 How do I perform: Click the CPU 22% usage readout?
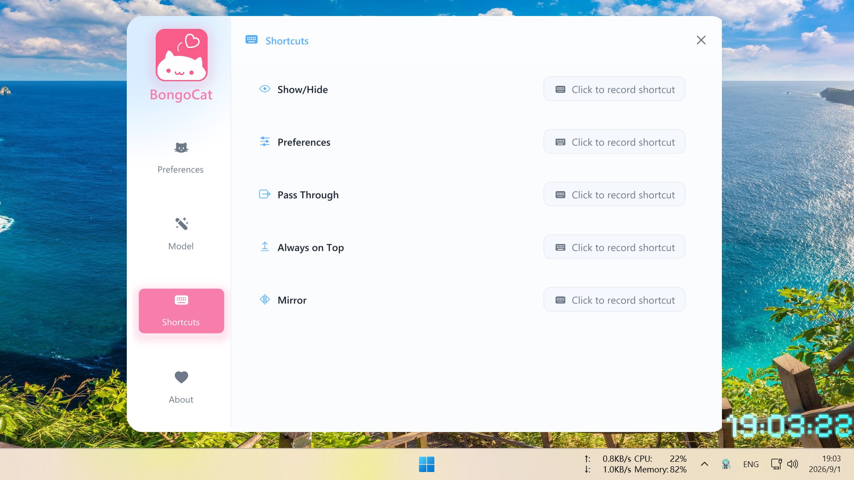661,459
